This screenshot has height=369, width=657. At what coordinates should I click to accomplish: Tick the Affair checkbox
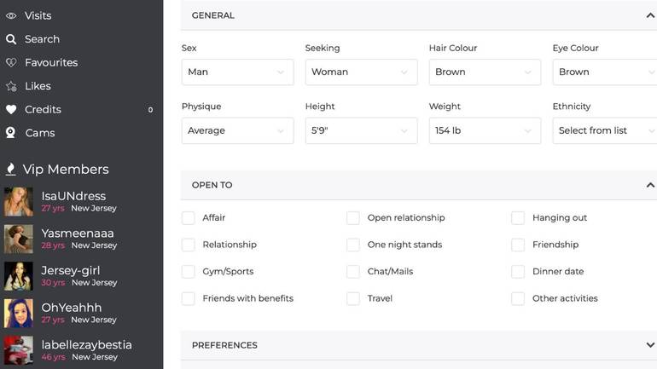coord(189,218)
